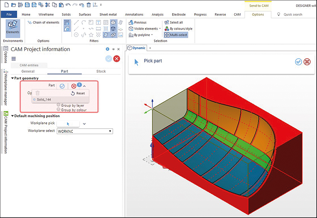Click the red cancel icon in Pick part prompt

[307, 61]
